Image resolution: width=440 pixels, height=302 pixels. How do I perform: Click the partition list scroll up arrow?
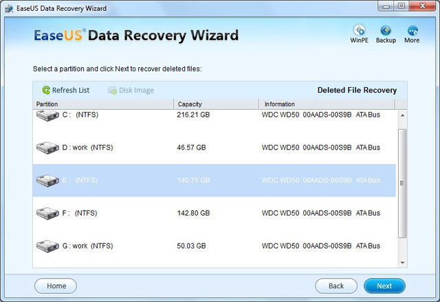[402, 115]
